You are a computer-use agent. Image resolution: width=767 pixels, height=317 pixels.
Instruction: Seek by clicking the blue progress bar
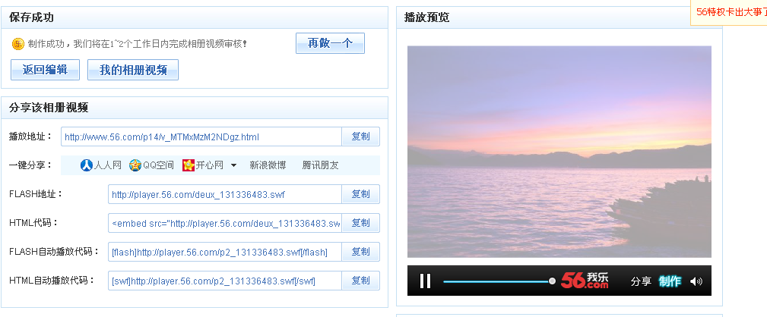496,281
